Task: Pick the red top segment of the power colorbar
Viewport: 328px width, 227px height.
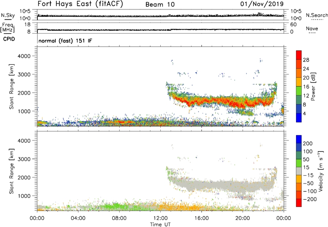Action: click(299, 55)
